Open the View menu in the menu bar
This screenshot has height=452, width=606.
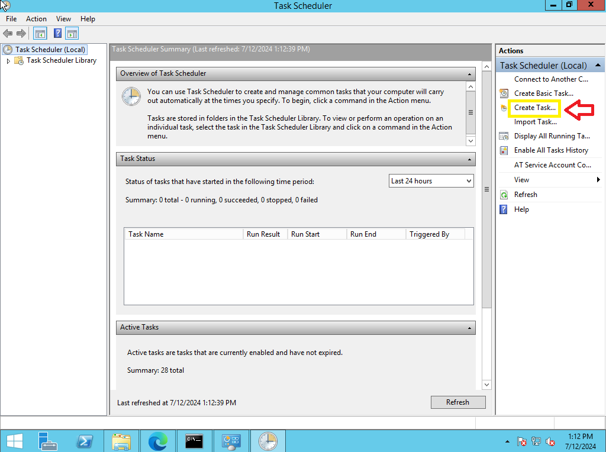click(x=63, y=19)
